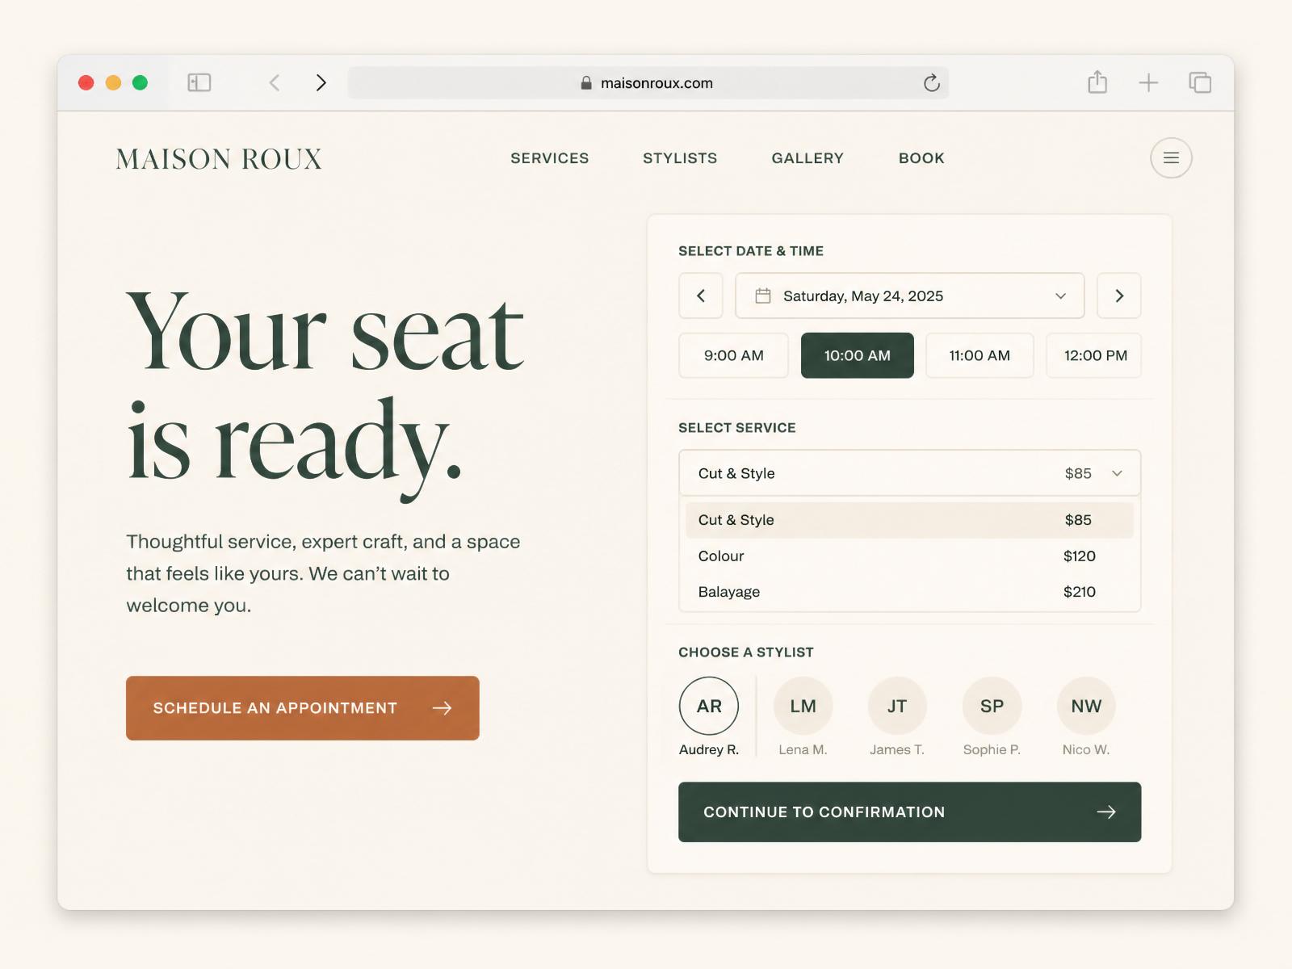Open the Saturday, May 24, 2025 date picker
The image size is (1292, 969).
click(x=909, y=296)
